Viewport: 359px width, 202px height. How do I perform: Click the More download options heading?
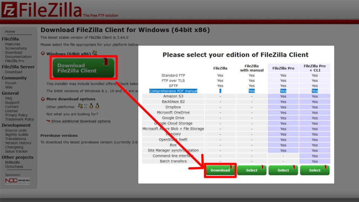point(71,99)
